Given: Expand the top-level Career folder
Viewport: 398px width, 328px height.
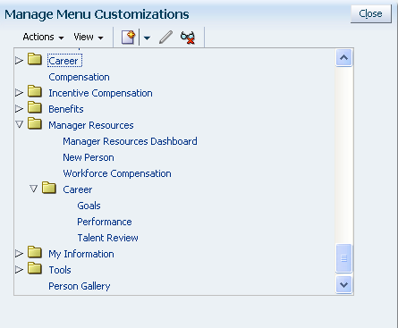Looking at the screenshot, I should [x=20, y=61].
